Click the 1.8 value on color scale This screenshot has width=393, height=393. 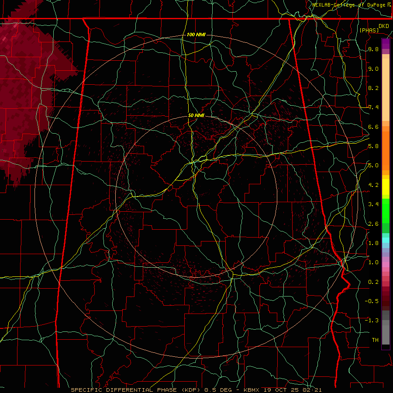click(373, 243)
